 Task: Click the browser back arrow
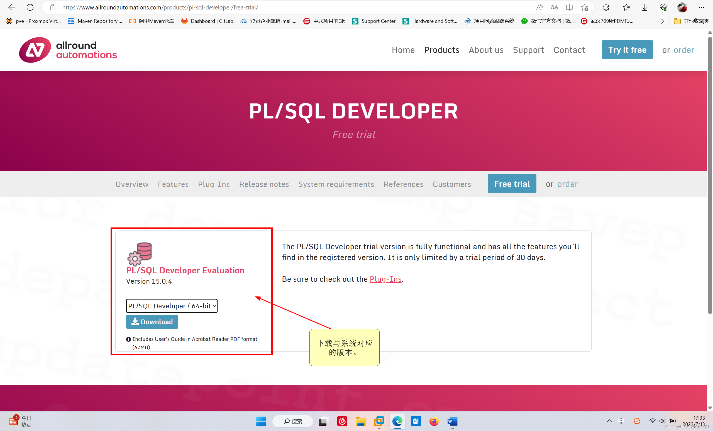tap(12, 7)
